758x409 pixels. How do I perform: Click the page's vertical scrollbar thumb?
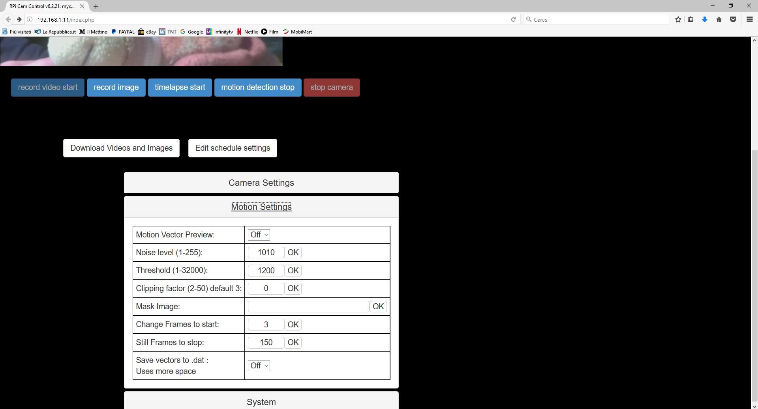pos(754,275)
